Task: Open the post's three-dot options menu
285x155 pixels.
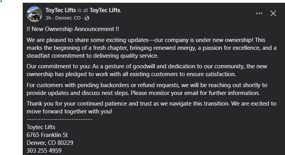Action: (259, 13)
